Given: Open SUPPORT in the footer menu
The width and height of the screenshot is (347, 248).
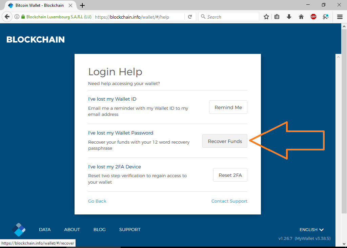Looking at the screenshot, I should click(x=130, y=230).
